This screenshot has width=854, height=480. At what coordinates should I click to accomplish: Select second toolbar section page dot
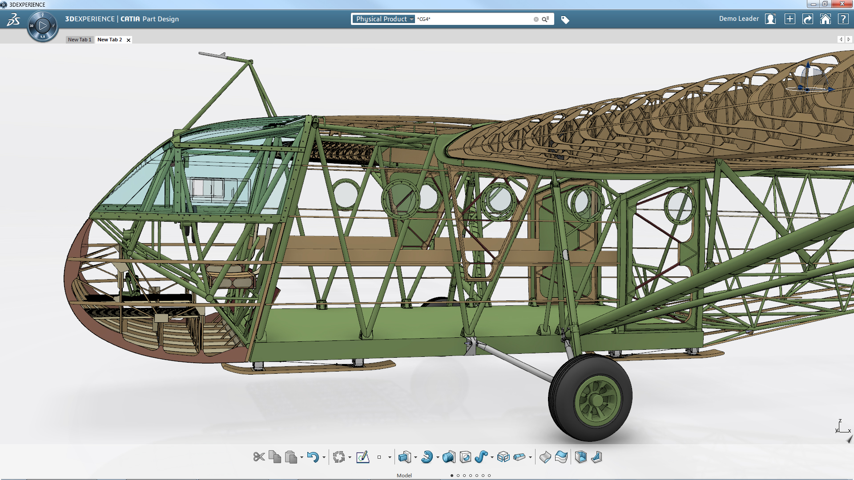458,476
